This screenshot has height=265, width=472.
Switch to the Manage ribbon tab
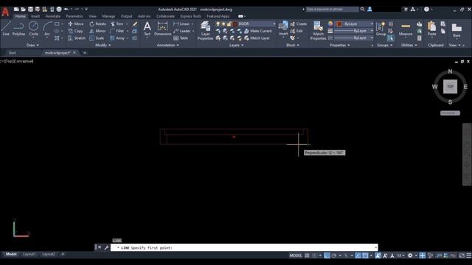[x=108, y=16]
